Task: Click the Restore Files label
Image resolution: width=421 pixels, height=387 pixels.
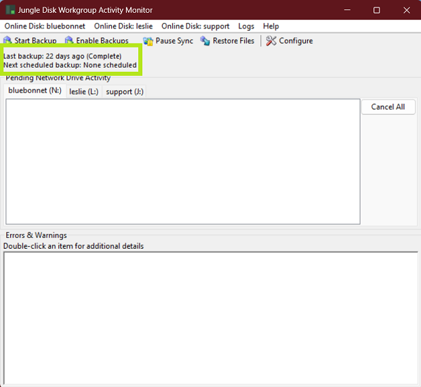Action: (233, 41)
